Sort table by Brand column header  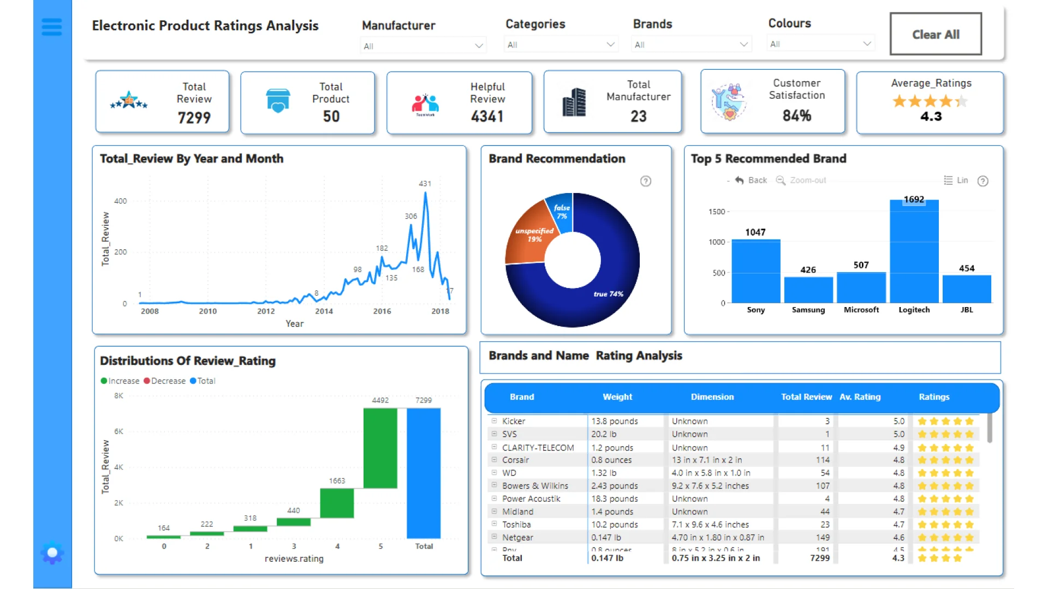[x=522, y=397]
